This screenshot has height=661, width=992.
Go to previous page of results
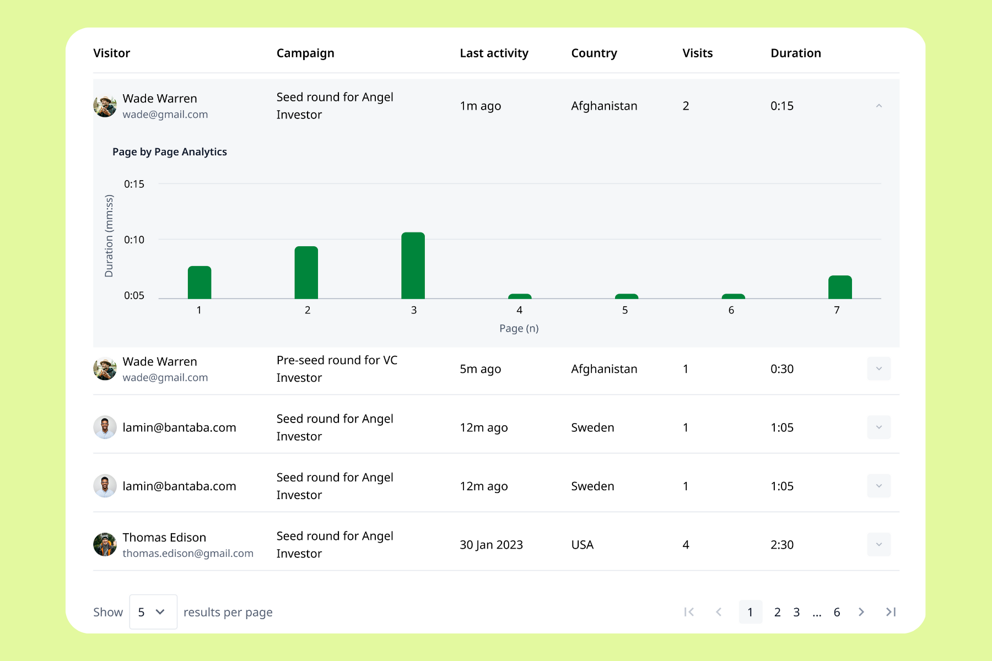(719, 612)
